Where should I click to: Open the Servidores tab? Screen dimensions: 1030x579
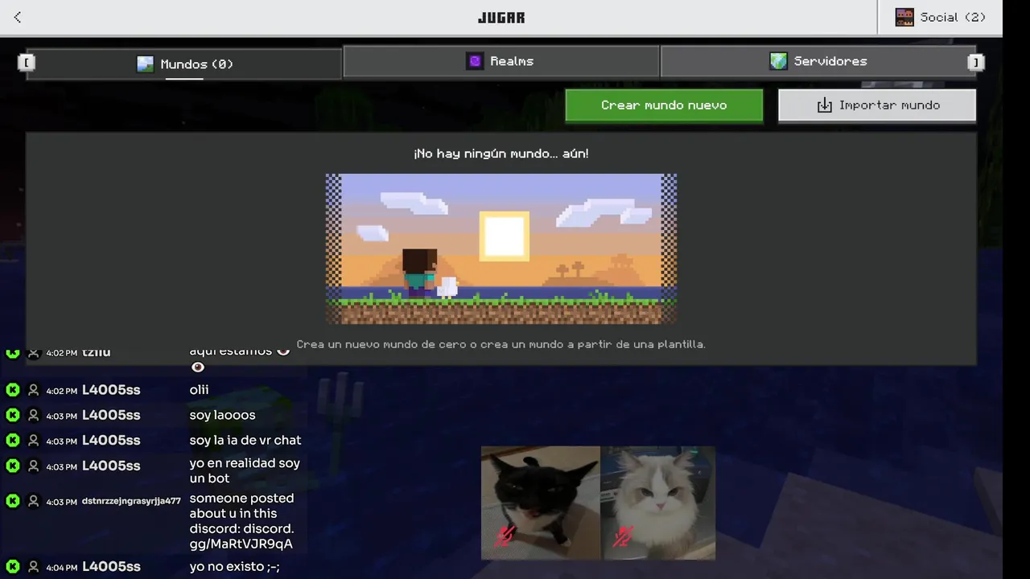[818, 61]
